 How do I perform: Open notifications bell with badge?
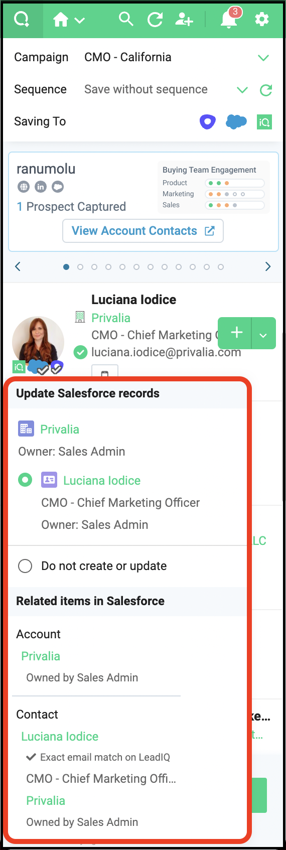click(x=230, y=18)
